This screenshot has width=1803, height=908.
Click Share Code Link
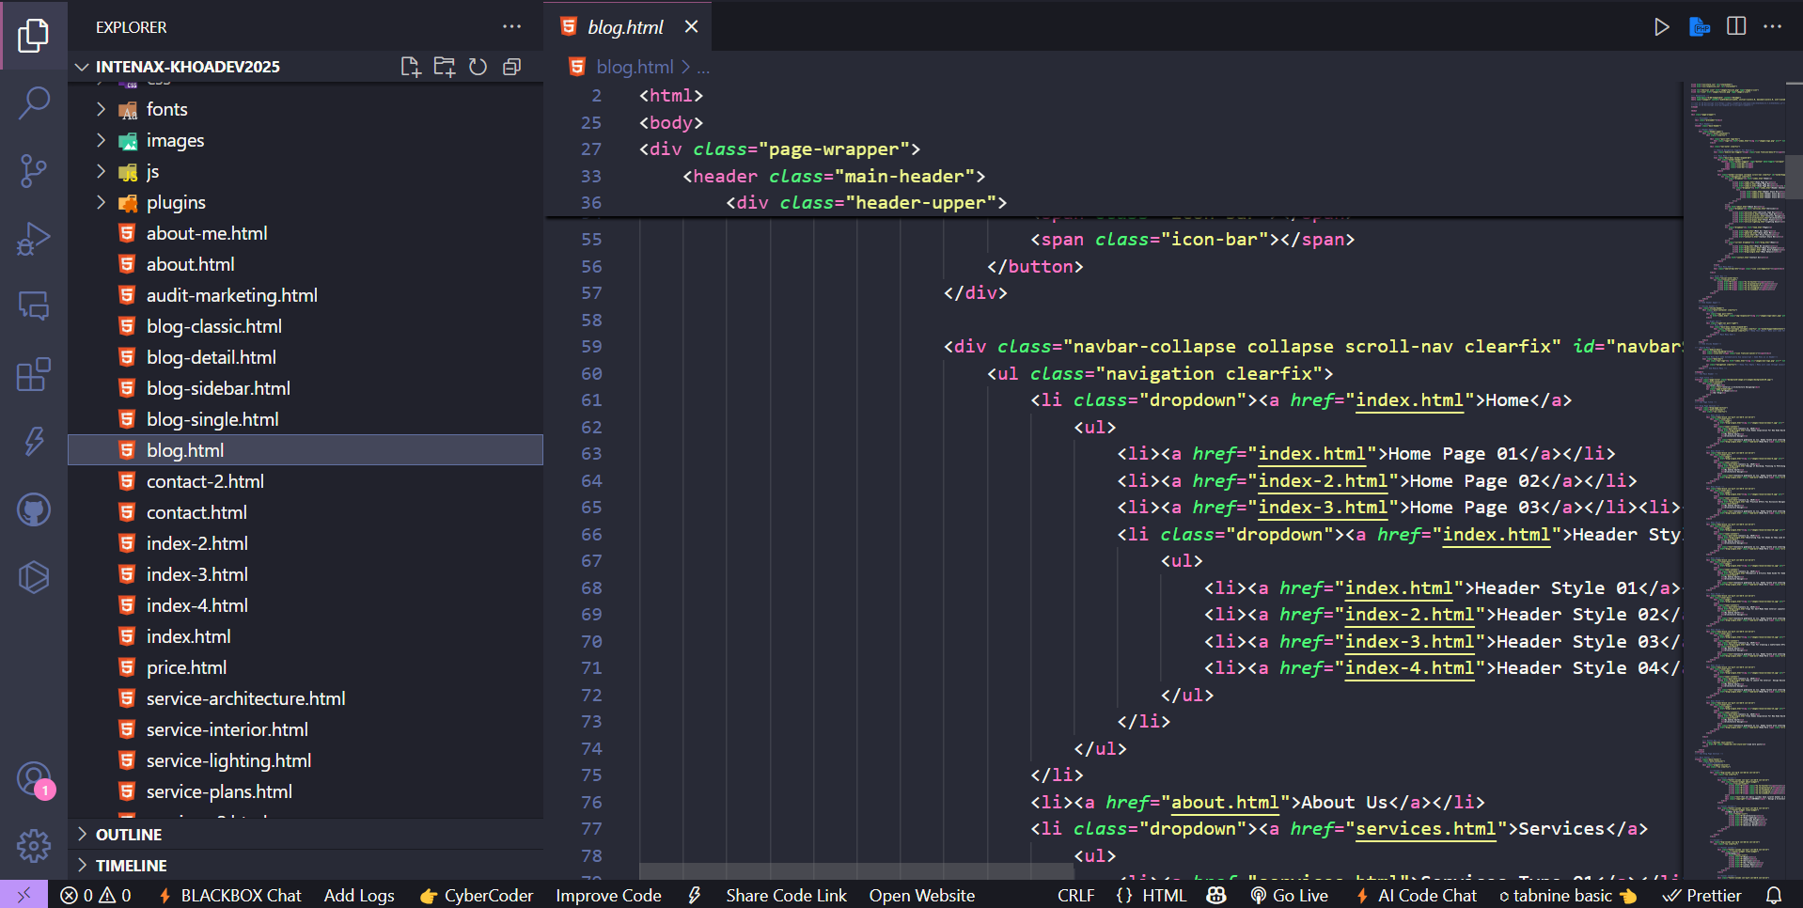click(x=786, y=896)
